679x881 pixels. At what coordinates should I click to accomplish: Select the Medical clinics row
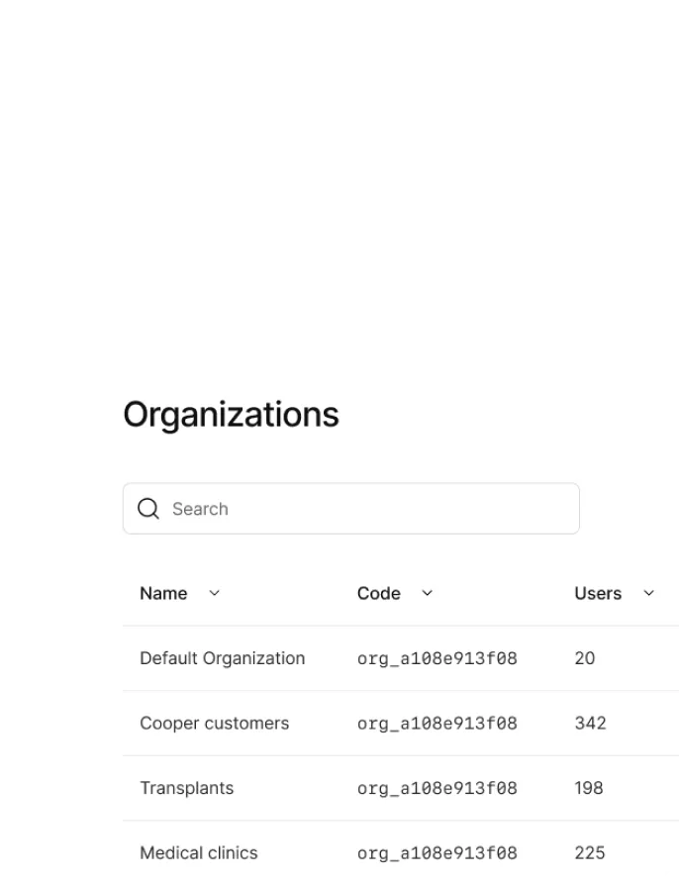(x=198, y=852)
